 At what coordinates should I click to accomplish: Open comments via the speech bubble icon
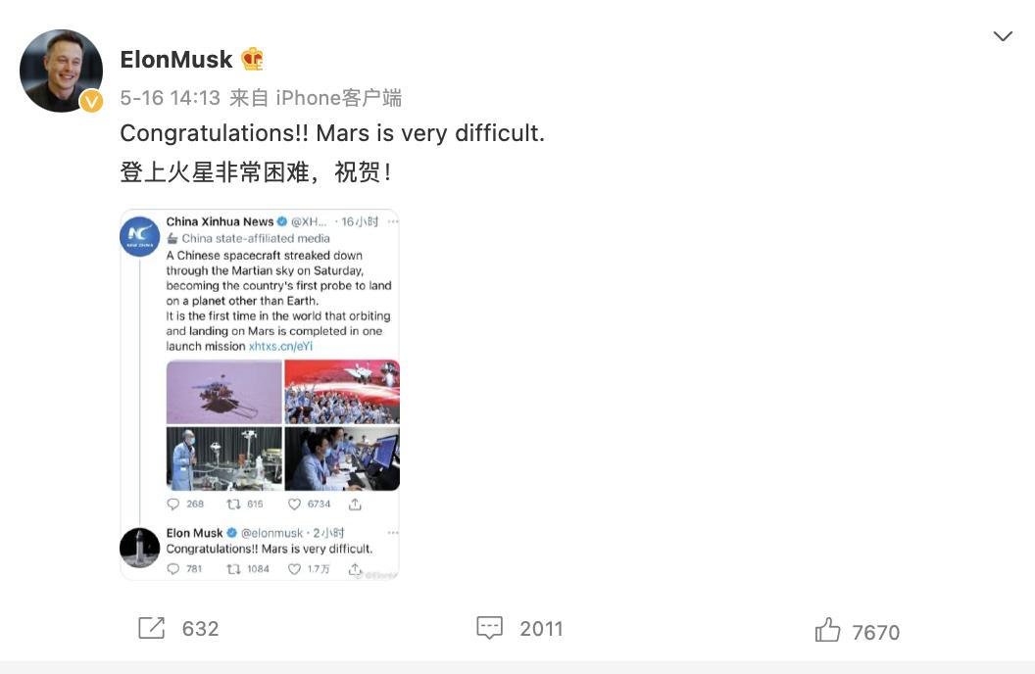[489, 628]
